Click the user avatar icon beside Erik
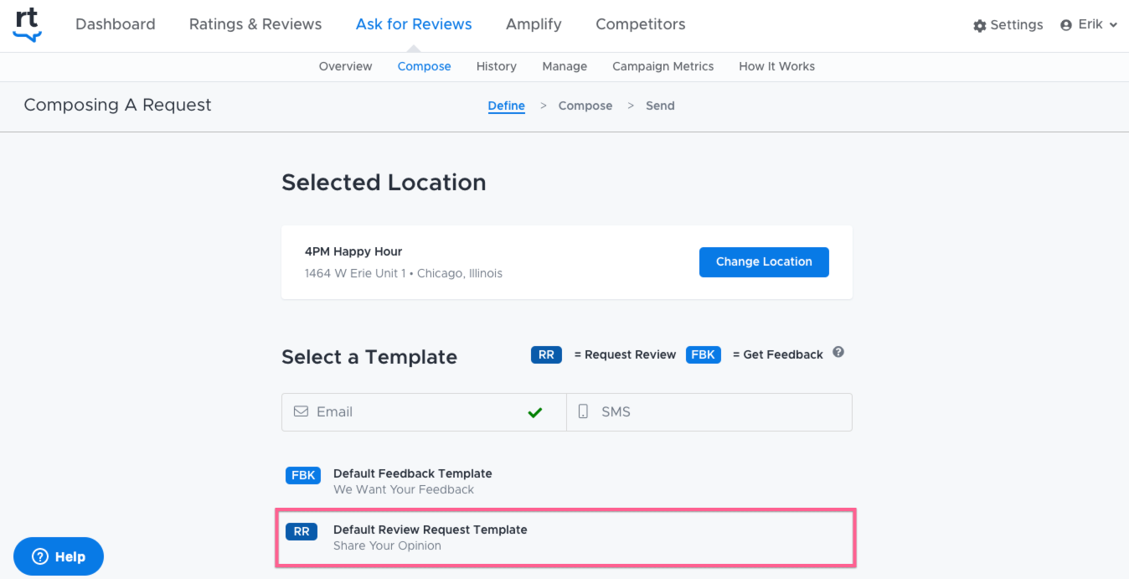This screenshot has height=579, width=1129. pos(1066,25)
